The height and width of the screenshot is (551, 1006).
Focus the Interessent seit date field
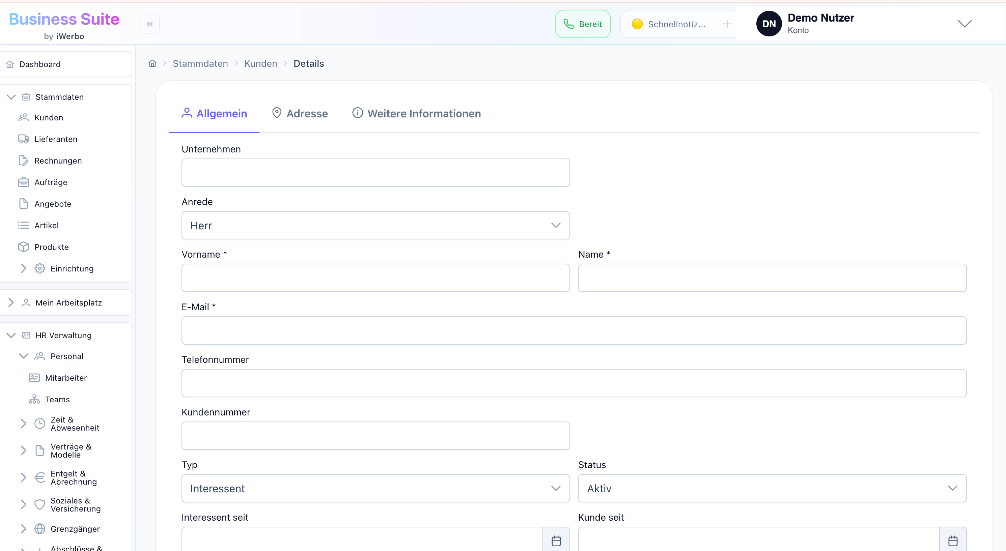[x=362, y=540]
